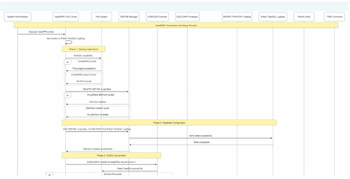Viewport: 350px width, 179px height.
Task: Click the 'Table accessible' reply label
Action: pos(201,142)
